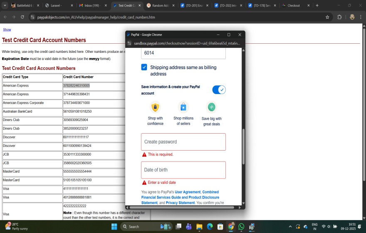Select Visa number 4111111111111111

[x=76, y=188]
